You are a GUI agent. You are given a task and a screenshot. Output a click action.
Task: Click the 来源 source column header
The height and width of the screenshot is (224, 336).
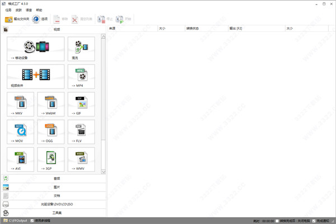click(x=132, y=29)
